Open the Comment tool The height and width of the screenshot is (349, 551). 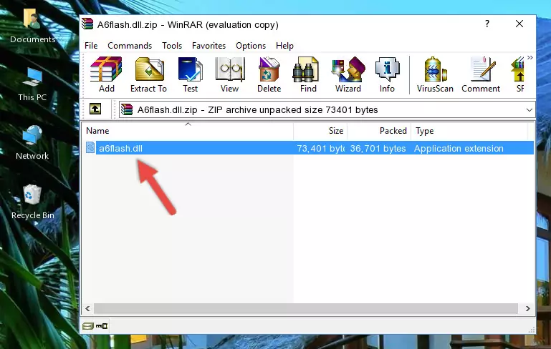[x=481, y=74]
